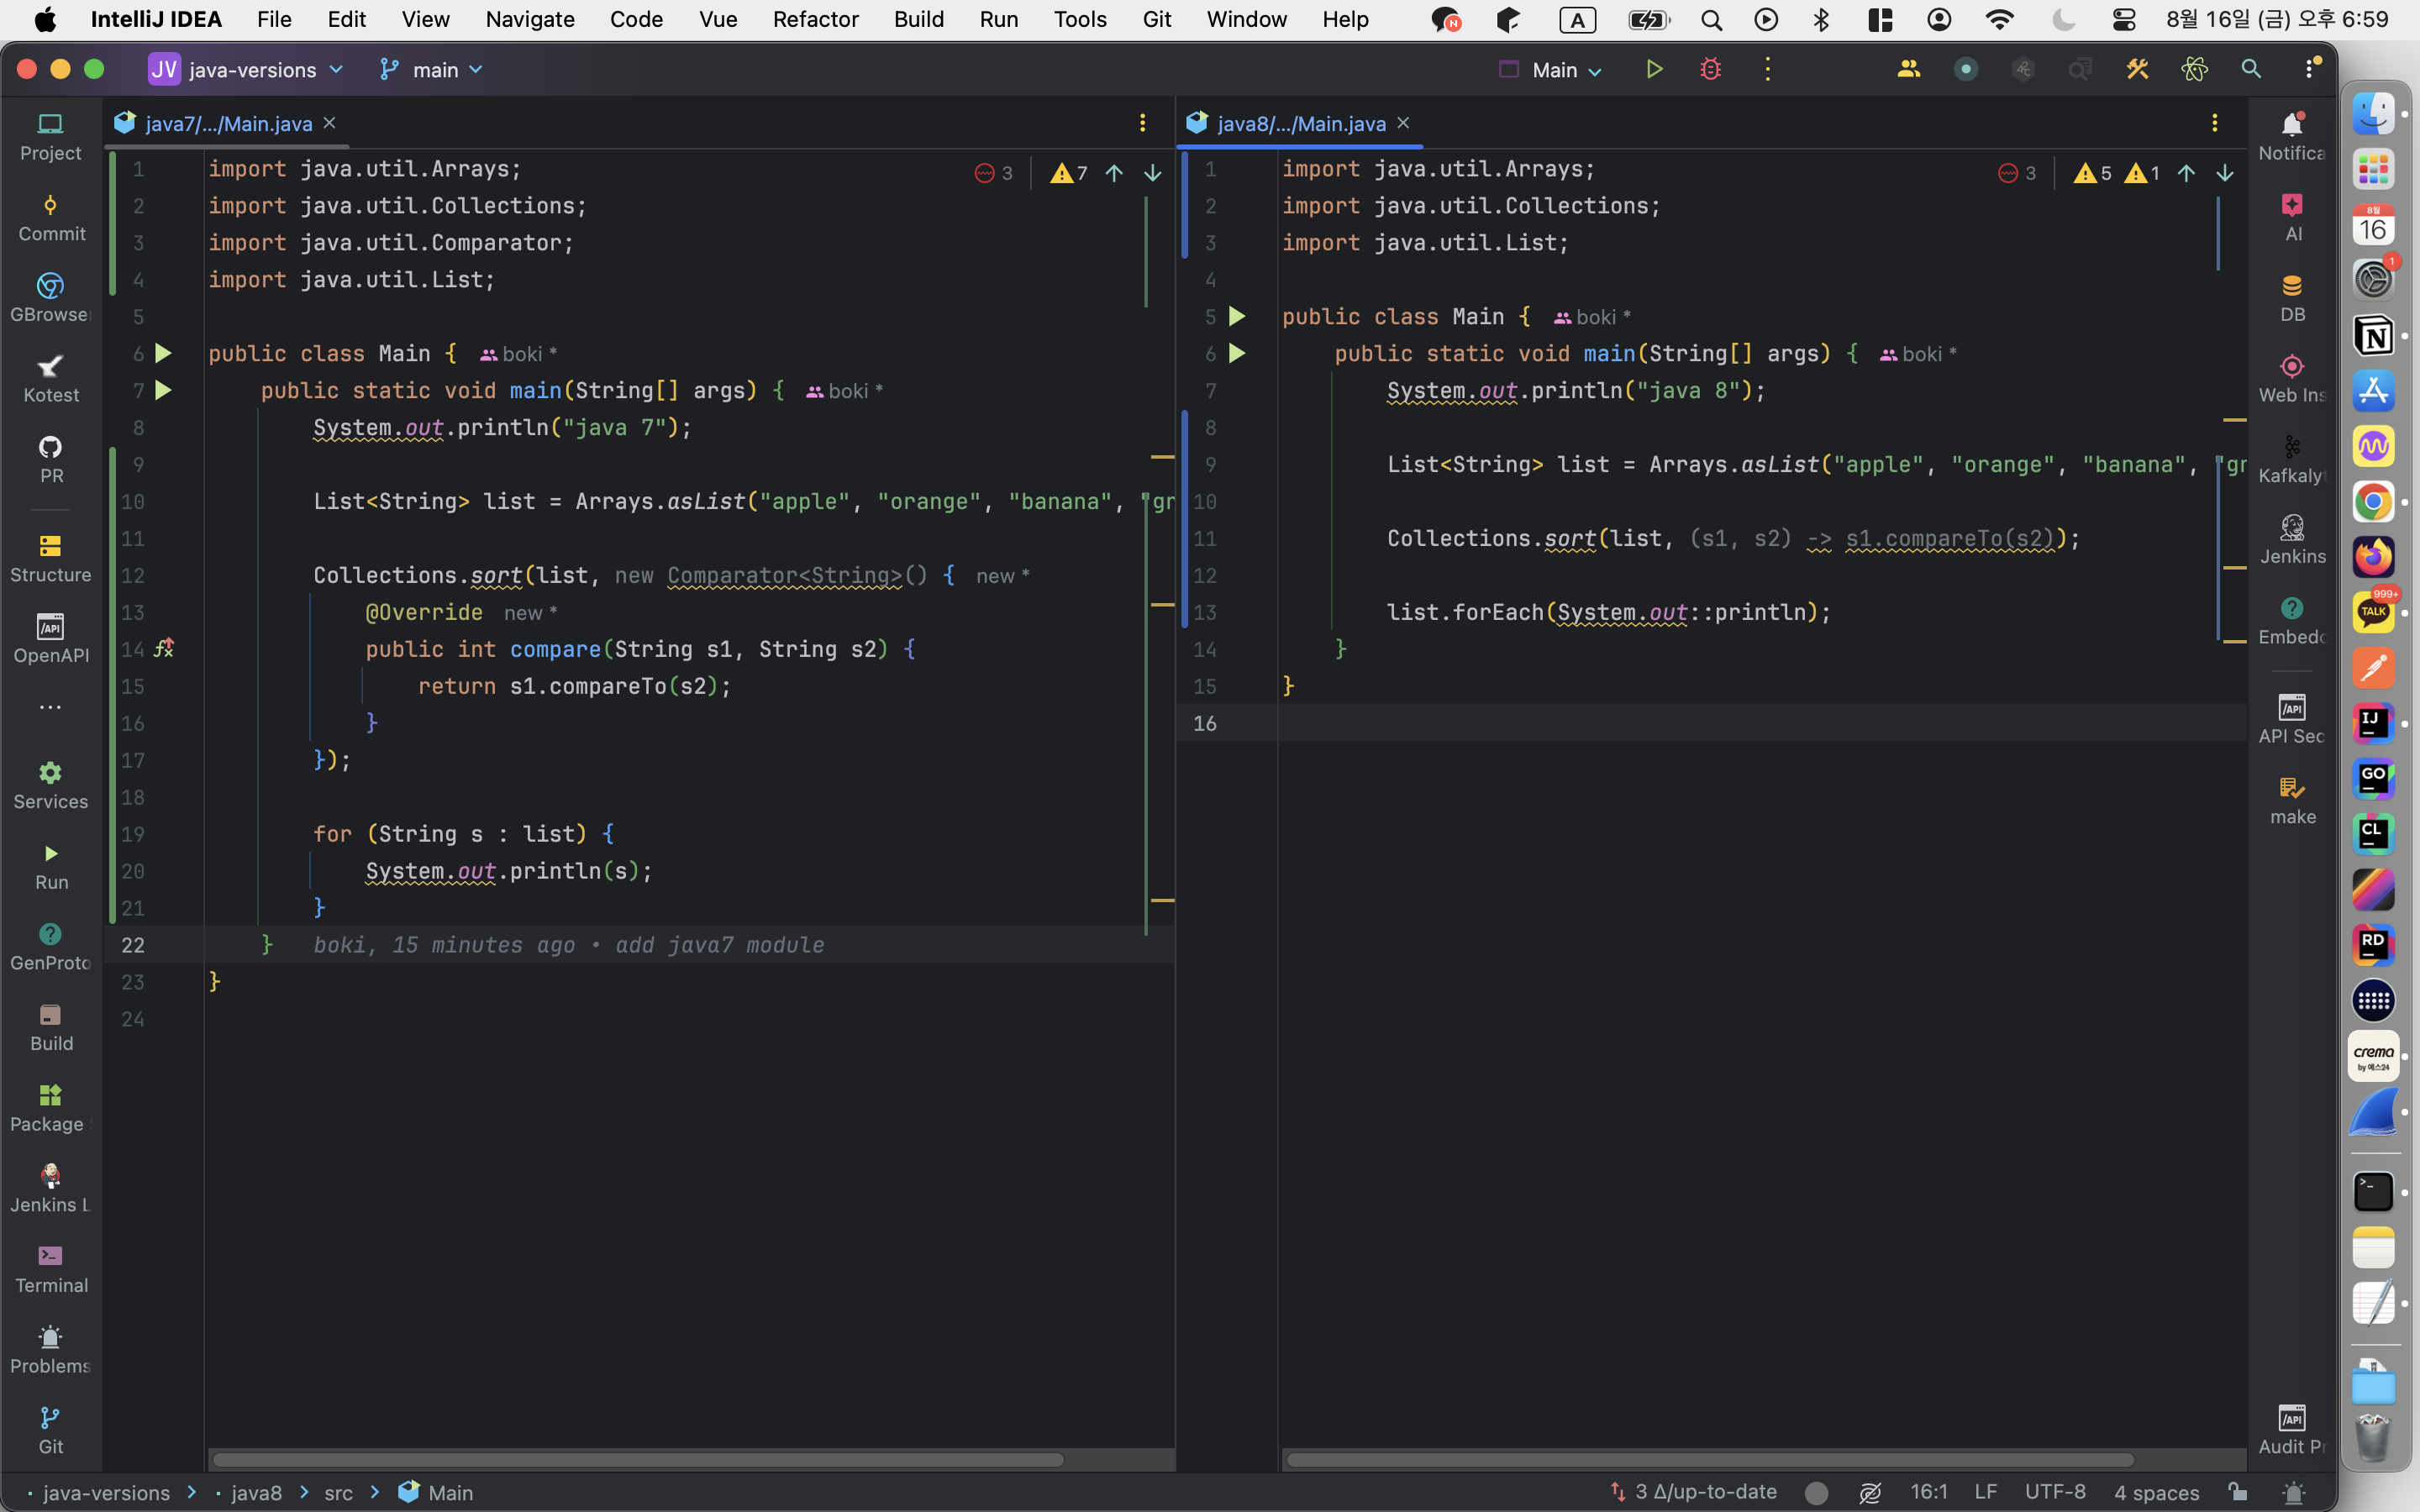Click UTF-8 encoding in status bar
2420x1512 pixels.
point(2054,1492)
